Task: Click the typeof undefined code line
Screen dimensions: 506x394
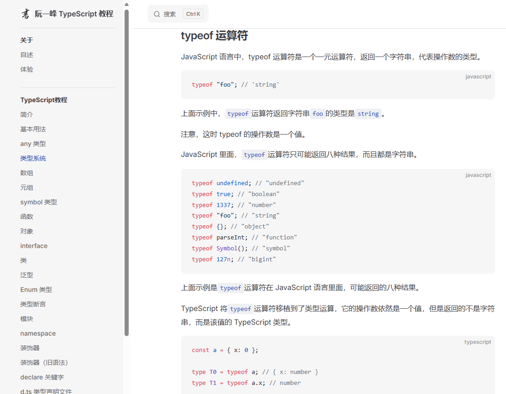Action: click(248, 183)
